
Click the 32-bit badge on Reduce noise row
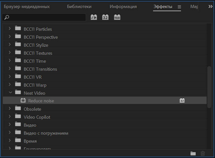pyautogui.click(x=182, y=100)
